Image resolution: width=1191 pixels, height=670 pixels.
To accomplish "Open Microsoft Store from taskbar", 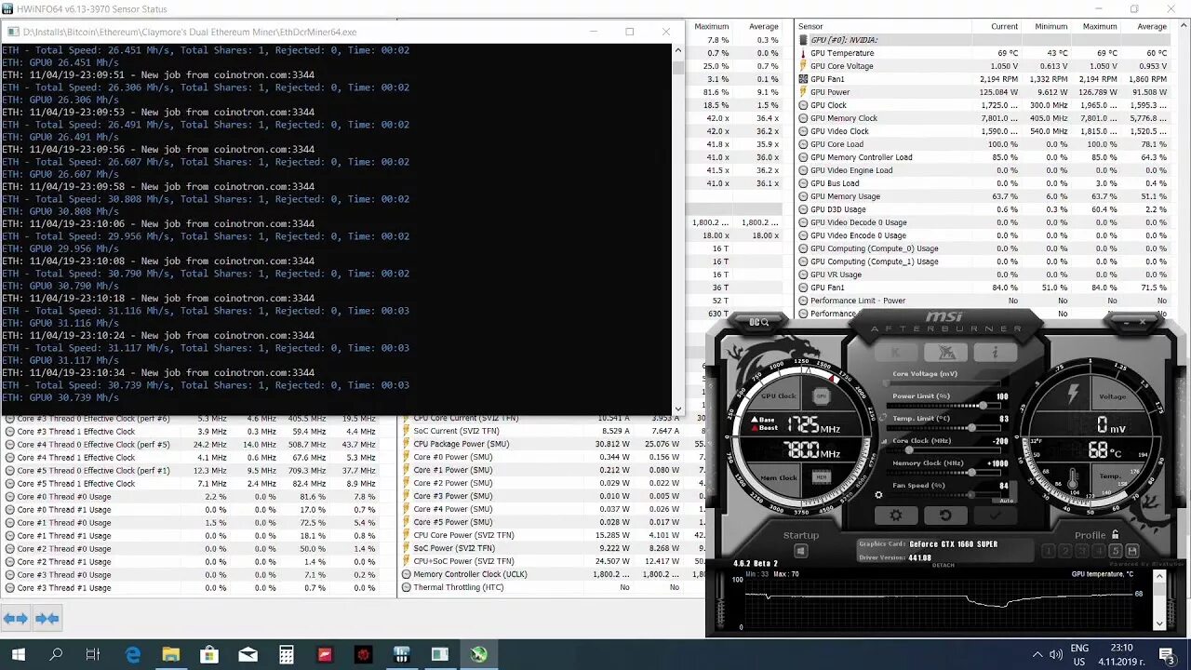I will 209,654.
